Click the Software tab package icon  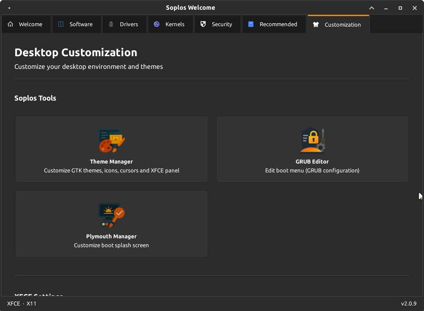point(61,24)
